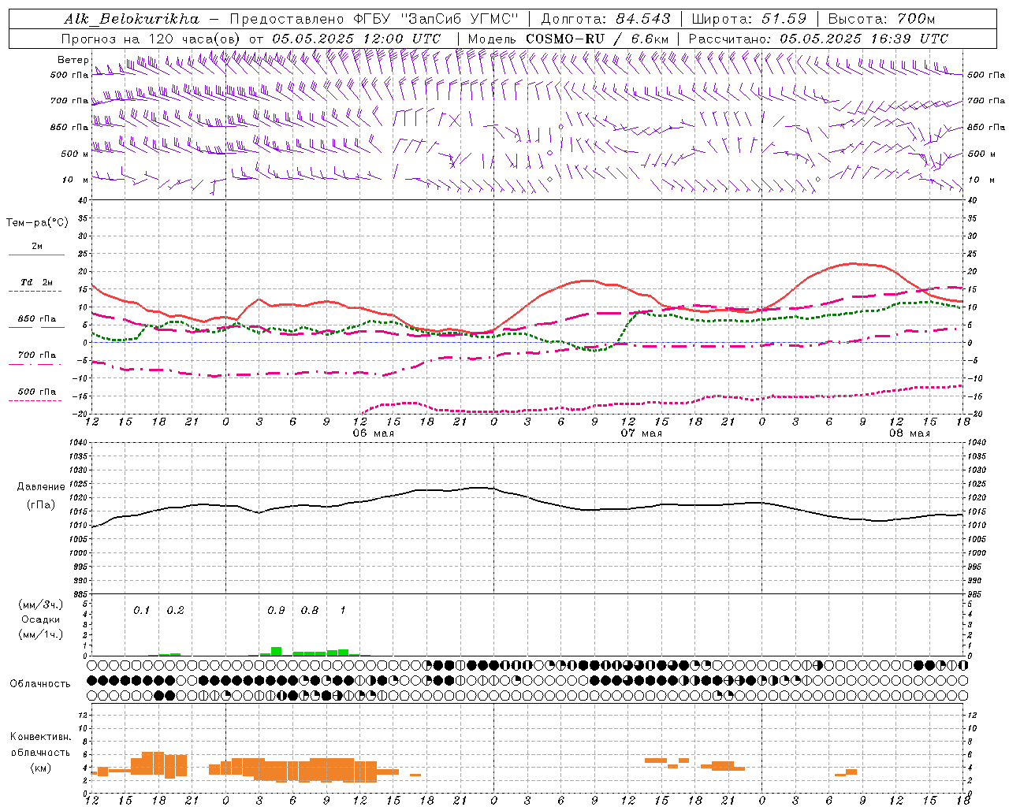Click the 06 мая date label
Viewport: 1009px width, 807px height.
click(373, 433)
